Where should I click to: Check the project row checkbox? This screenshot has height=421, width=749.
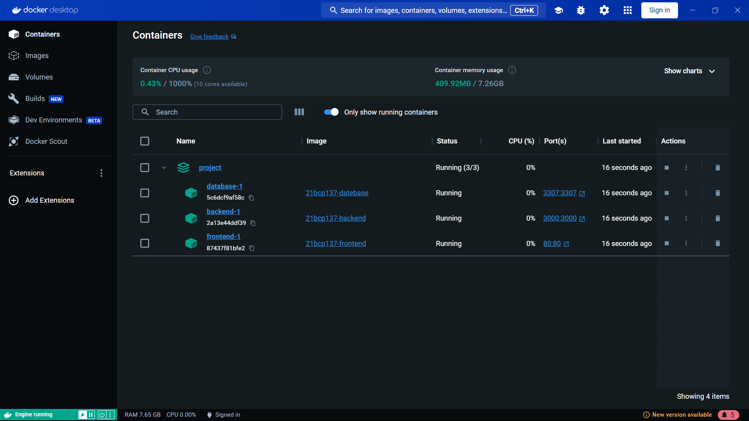[x=145, y=168]
